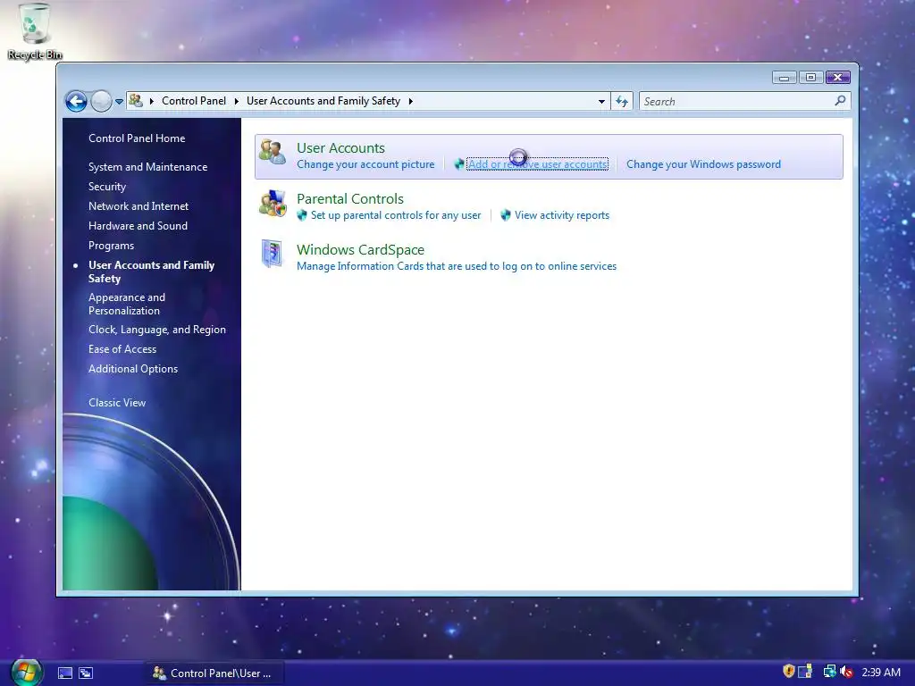Select Control Panel breadcrumb
The width and height of the screenshot is (915, 686).
[x=194, y=101]
